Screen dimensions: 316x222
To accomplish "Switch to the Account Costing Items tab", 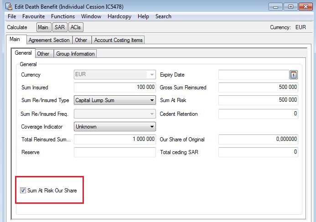I will [x=118, y=40].
